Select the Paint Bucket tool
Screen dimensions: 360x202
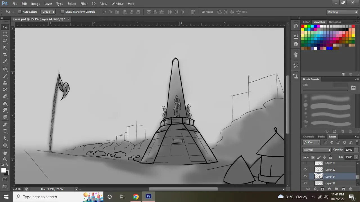coord(5,104)
